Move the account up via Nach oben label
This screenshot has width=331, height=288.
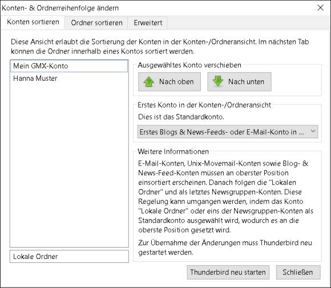click(x=176, y=82)
